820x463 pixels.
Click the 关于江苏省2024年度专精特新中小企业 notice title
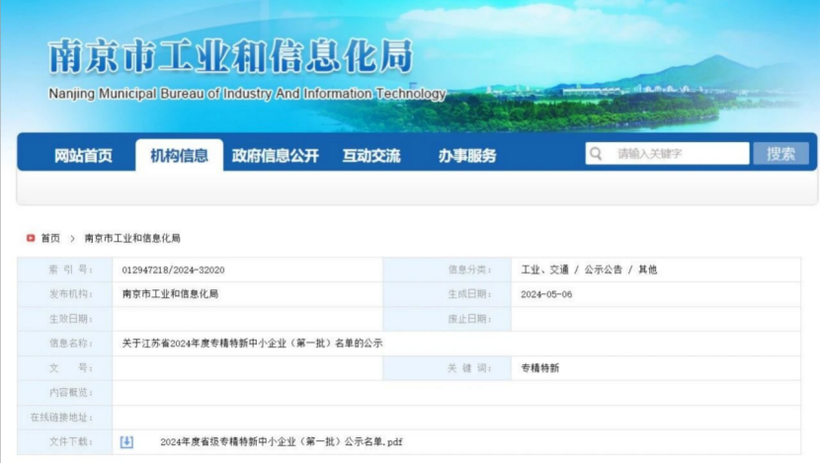tap(252, 344)
